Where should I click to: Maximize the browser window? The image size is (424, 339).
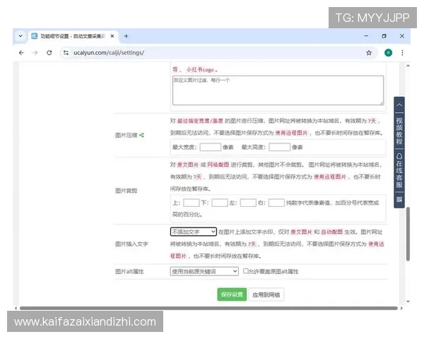[384, 36]
